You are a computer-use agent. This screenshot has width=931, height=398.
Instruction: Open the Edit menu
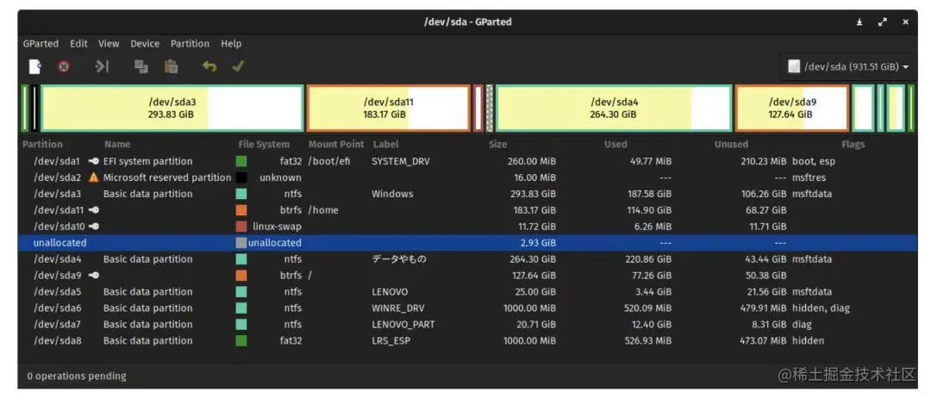coord(78,44)
